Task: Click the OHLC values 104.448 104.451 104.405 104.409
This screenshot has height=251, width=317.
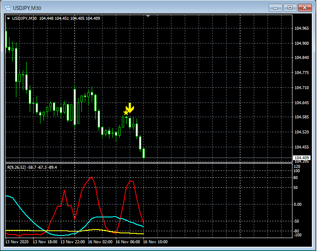Action: click(x=69, y=19)
